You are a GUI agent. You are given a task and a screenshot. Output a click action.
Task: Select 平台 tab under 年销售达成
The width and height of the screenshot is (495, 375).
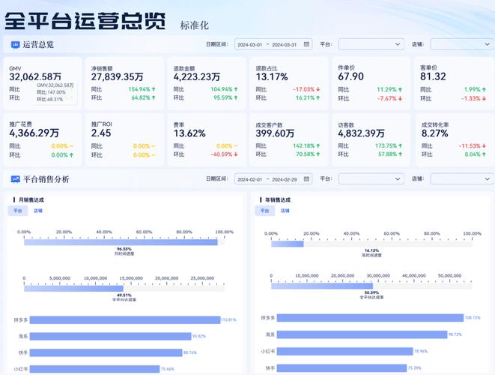[264, 211]
